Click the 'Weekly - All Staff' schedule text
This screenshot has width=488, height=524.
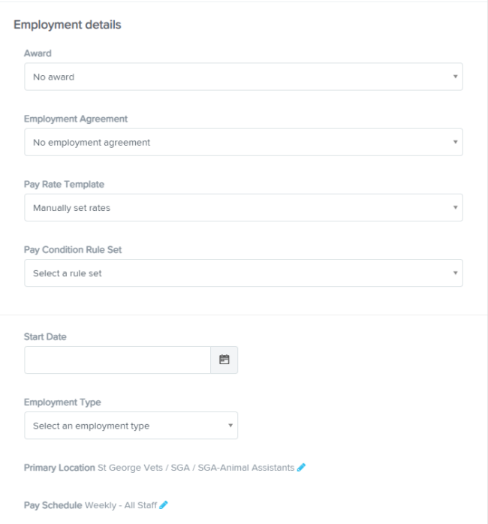(x=121, y=505)
